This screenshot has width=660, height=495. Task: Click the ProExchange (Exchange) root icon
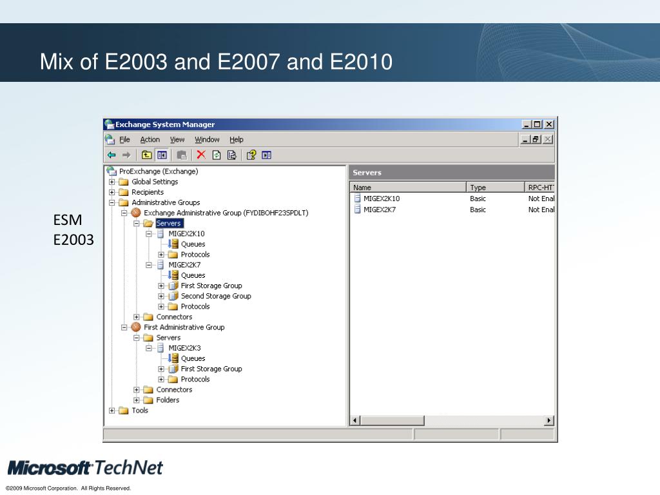pyautogui.click(x=112, y=171)
